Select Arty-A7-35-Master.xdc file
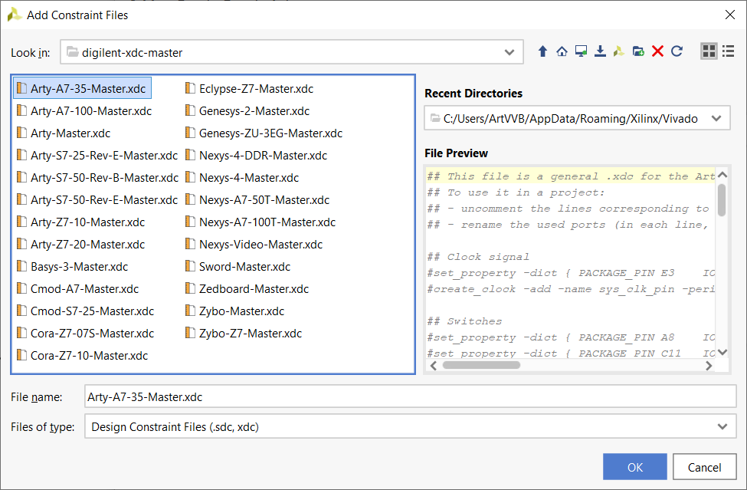 pyautogui.click(x=83, y=88)
